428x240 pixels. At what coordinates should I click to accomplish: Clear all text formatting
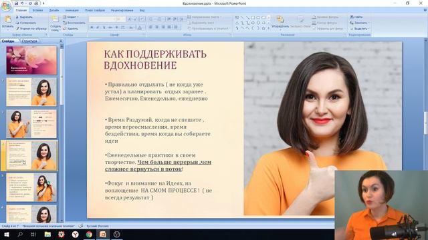pyautogui.click(x=142, y=19)
